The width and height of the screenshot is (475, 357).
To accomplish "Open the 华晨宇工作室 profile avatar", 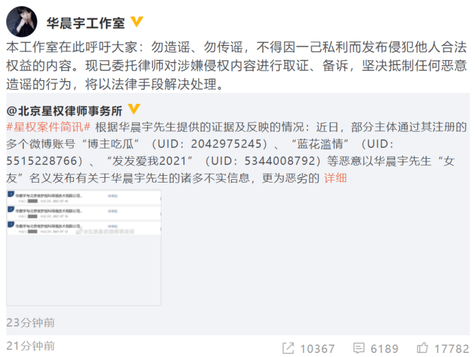I will [x=22, y=22].
